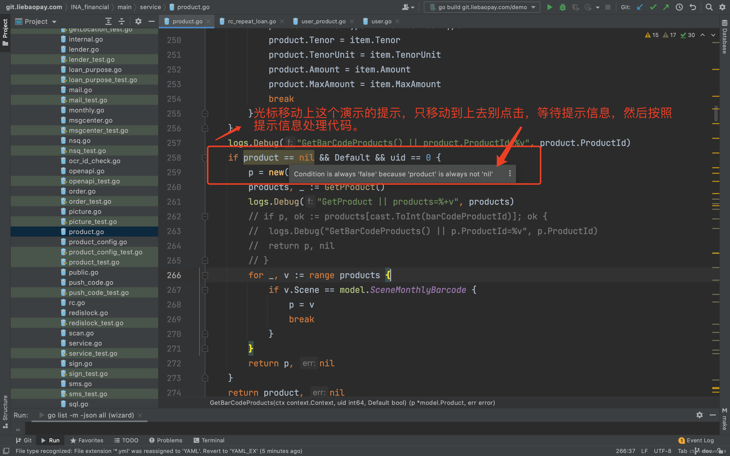
Task: Collapse the for loop at line 266
Action: 205,275
